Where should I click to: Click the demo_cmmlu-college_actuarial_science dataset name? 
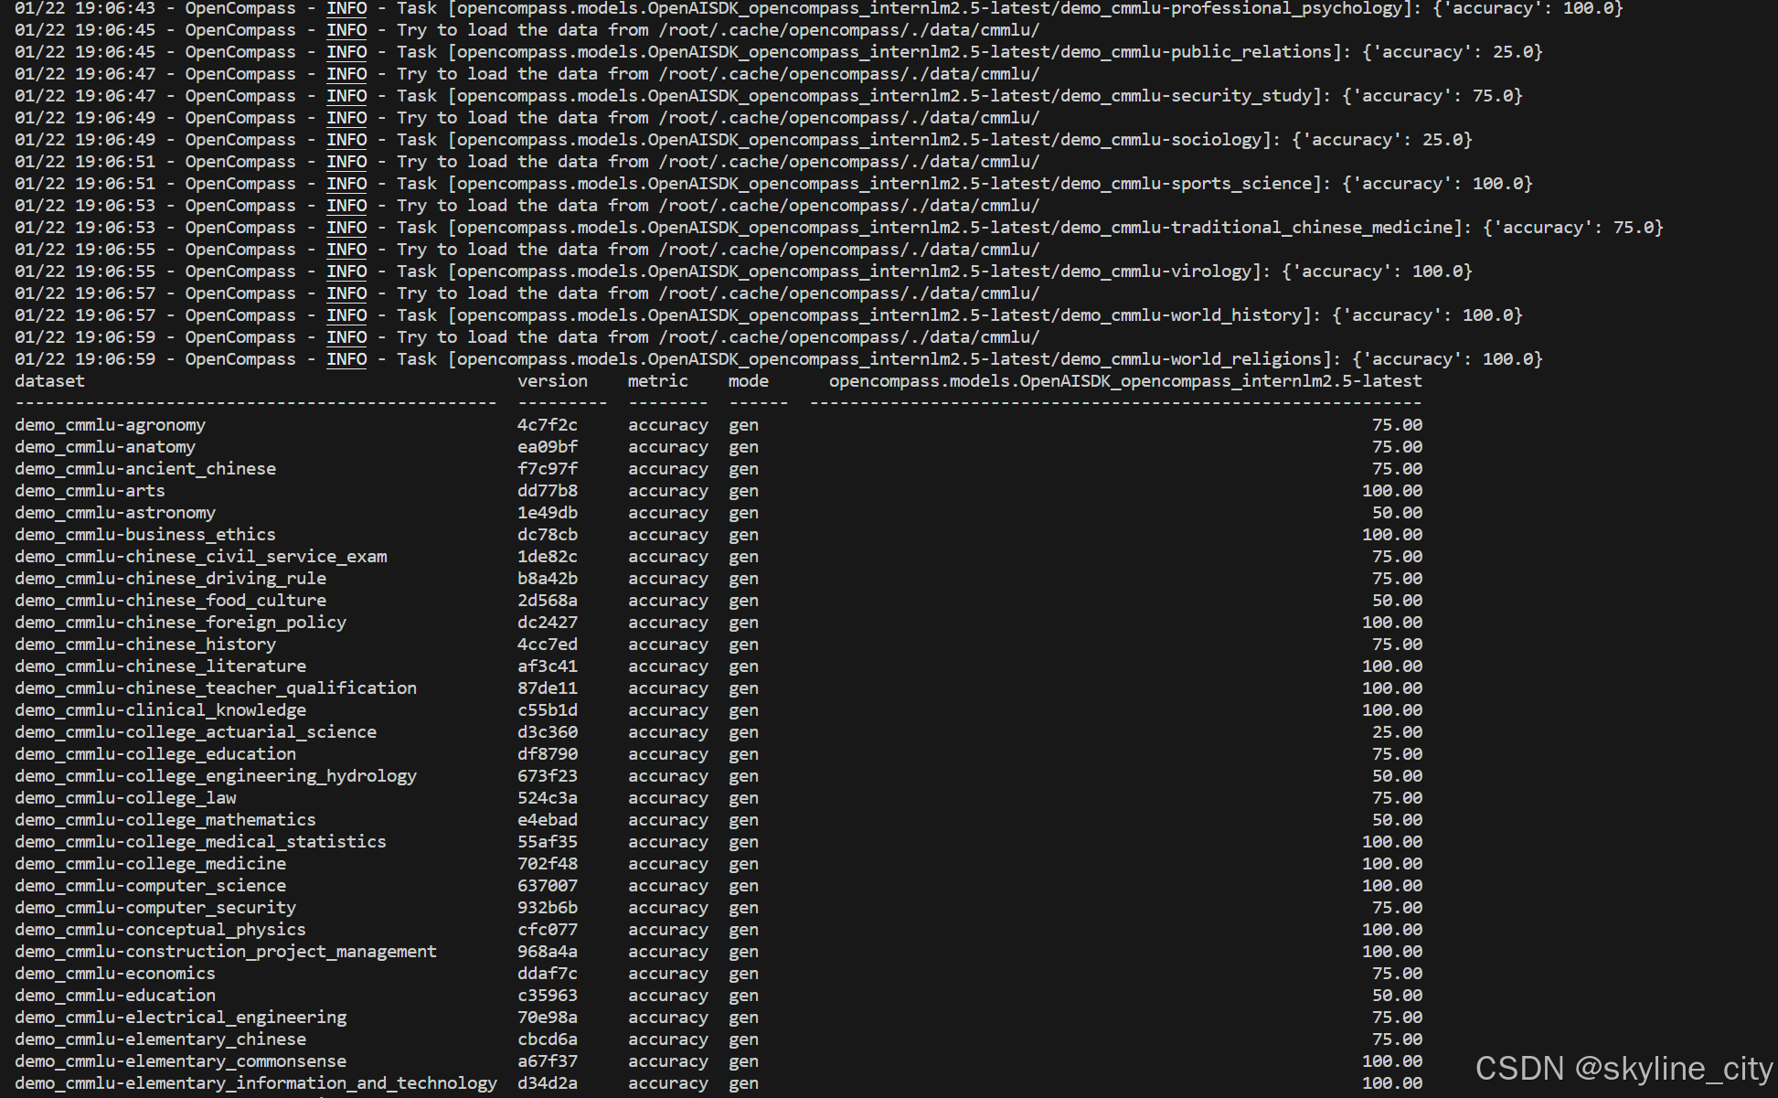[195, 732]
